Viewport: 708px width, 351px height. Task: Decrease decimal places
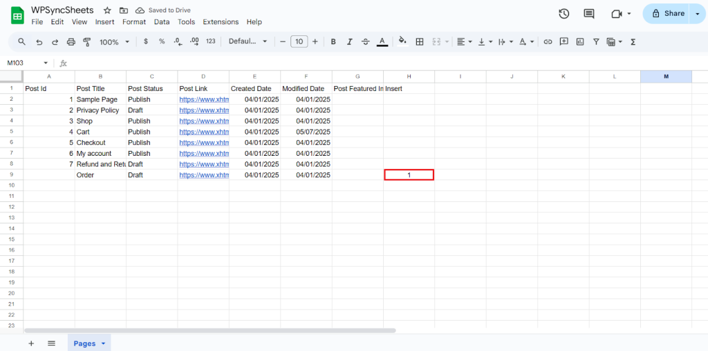pos(178,41)
